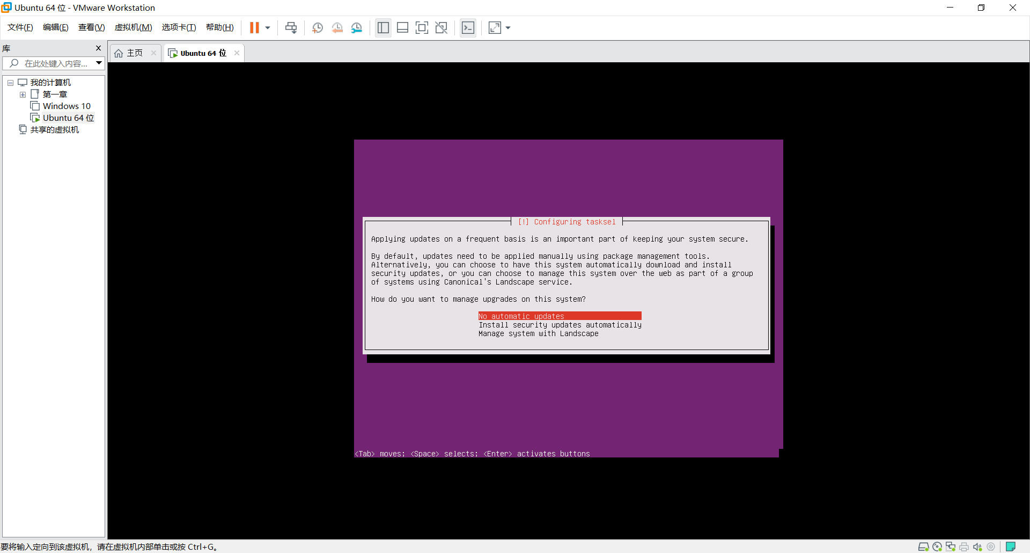1030x553 pixels.
Task: Switch to the 主页 home tab
Action: click(x=135, y=53)
